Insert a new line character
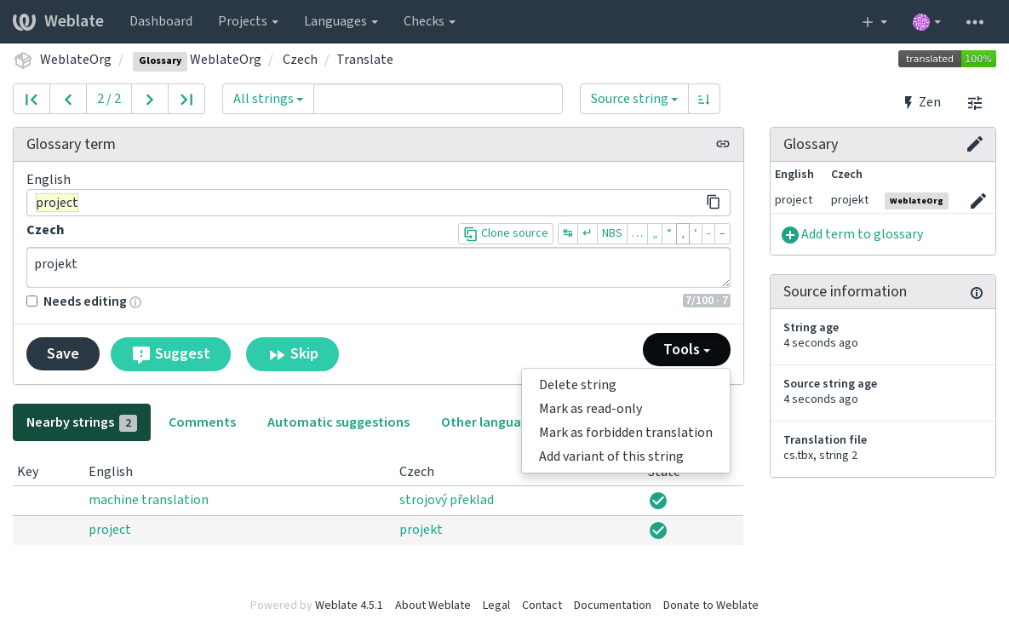The image size is (1009, 637). [x=587, y=233]
